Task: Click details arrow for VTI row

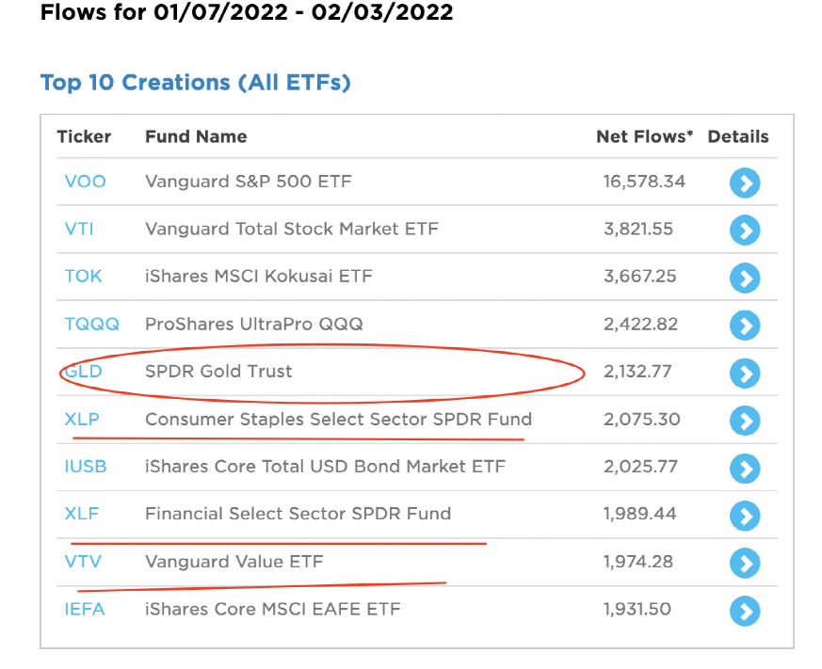Action: (745, 230)
